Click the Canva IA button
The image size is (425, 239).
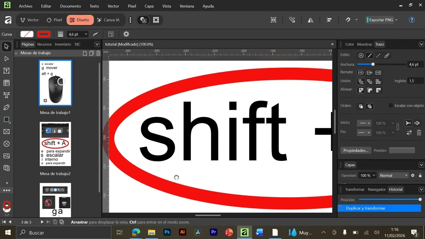(108, 20)
